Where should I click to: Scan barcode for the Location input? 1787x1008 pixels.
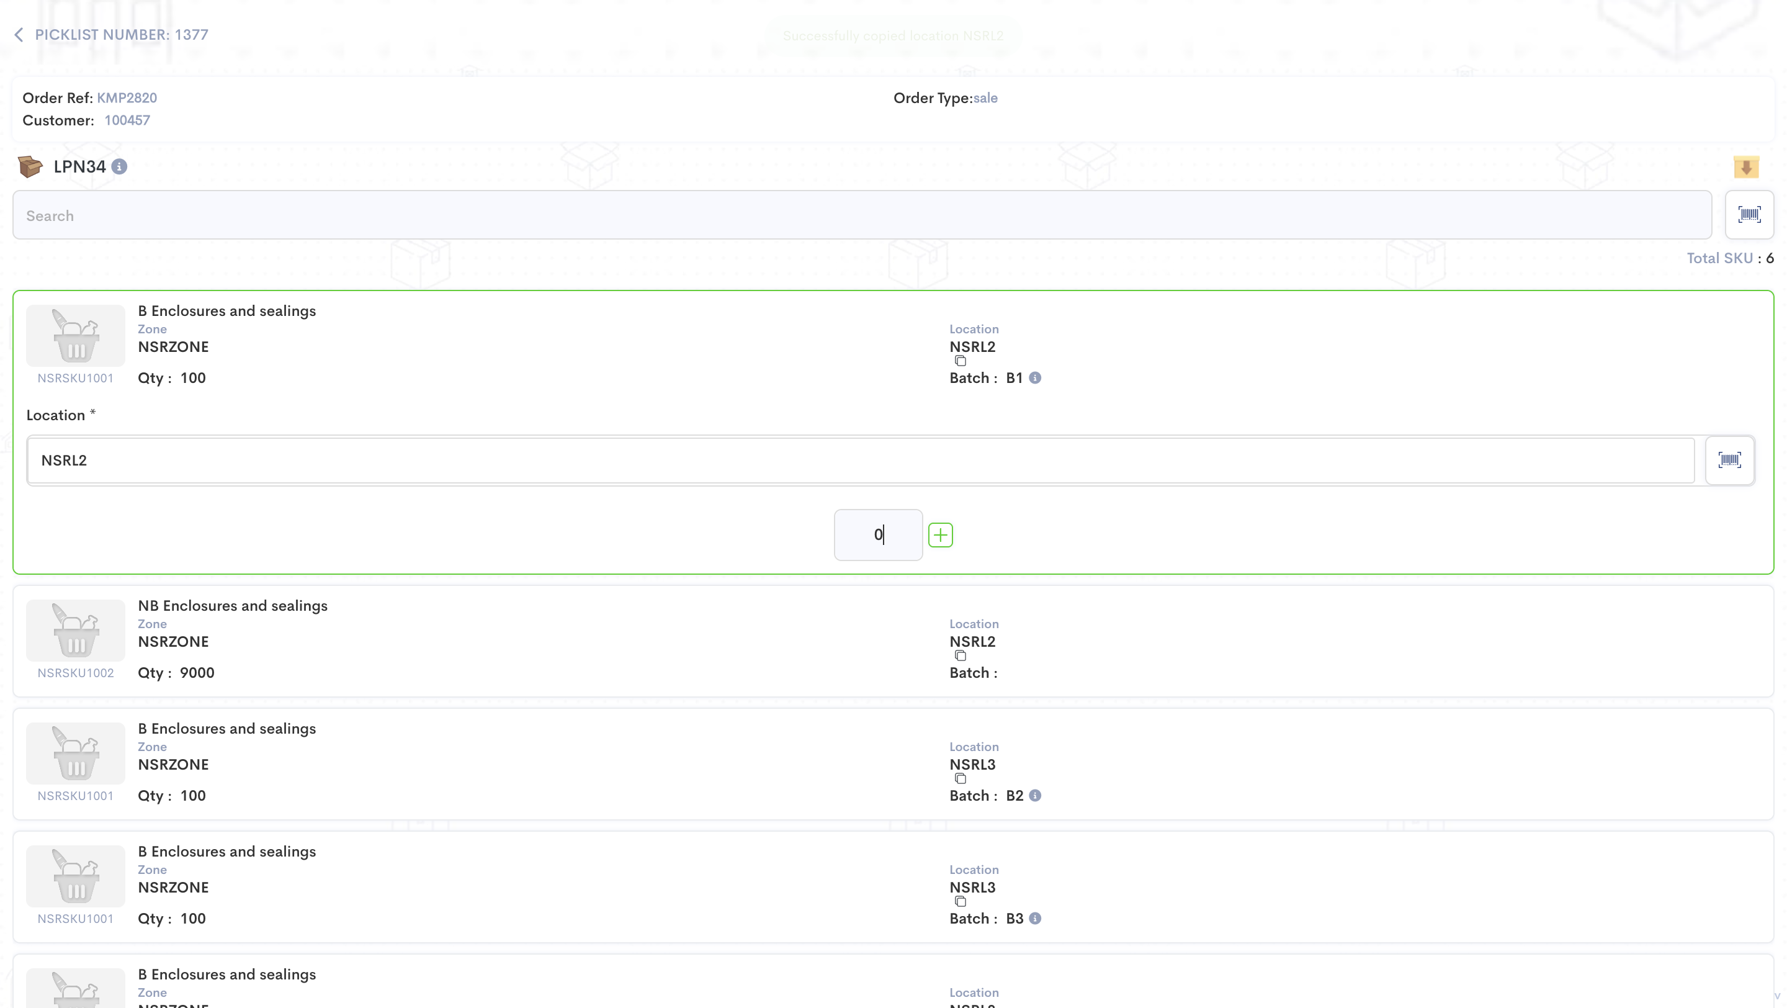(1729, 460)
